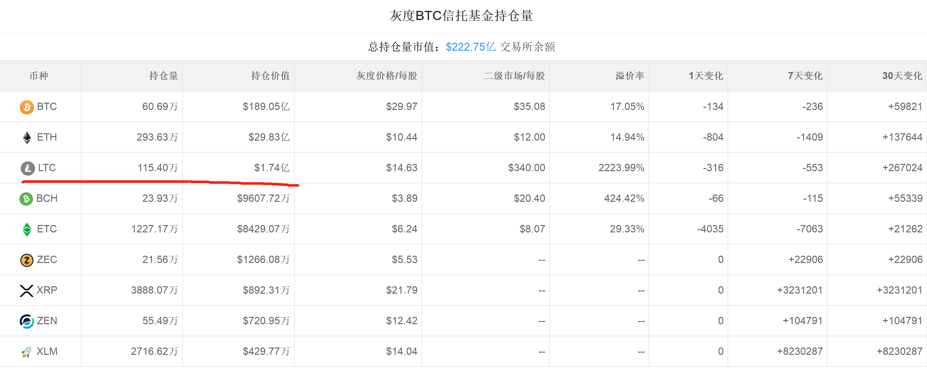This screenshot has height=373, width=927.
Task: Click the ZEC coin icon
Action: (27, 260)
